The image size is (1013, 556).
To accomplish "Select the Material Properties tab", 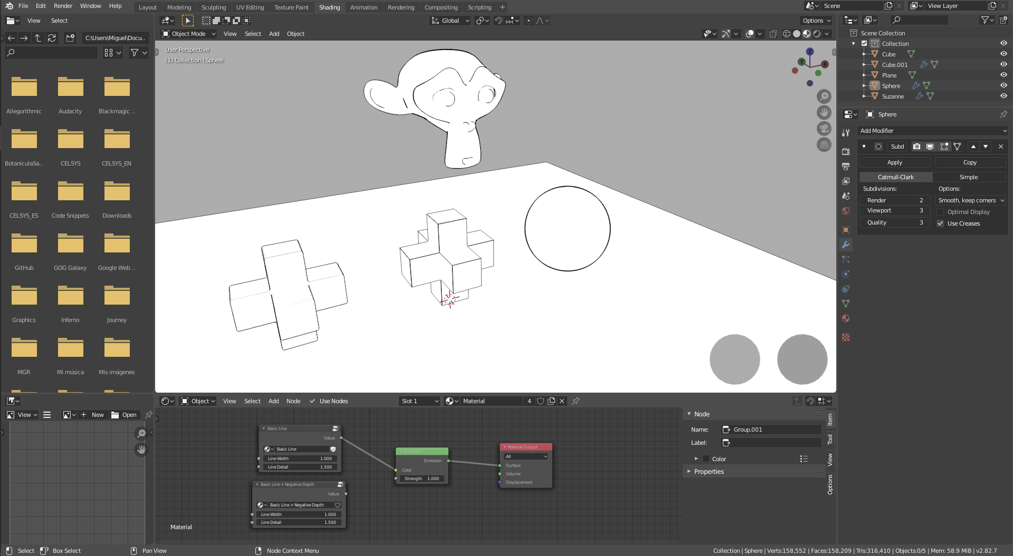I will [846, 318].
